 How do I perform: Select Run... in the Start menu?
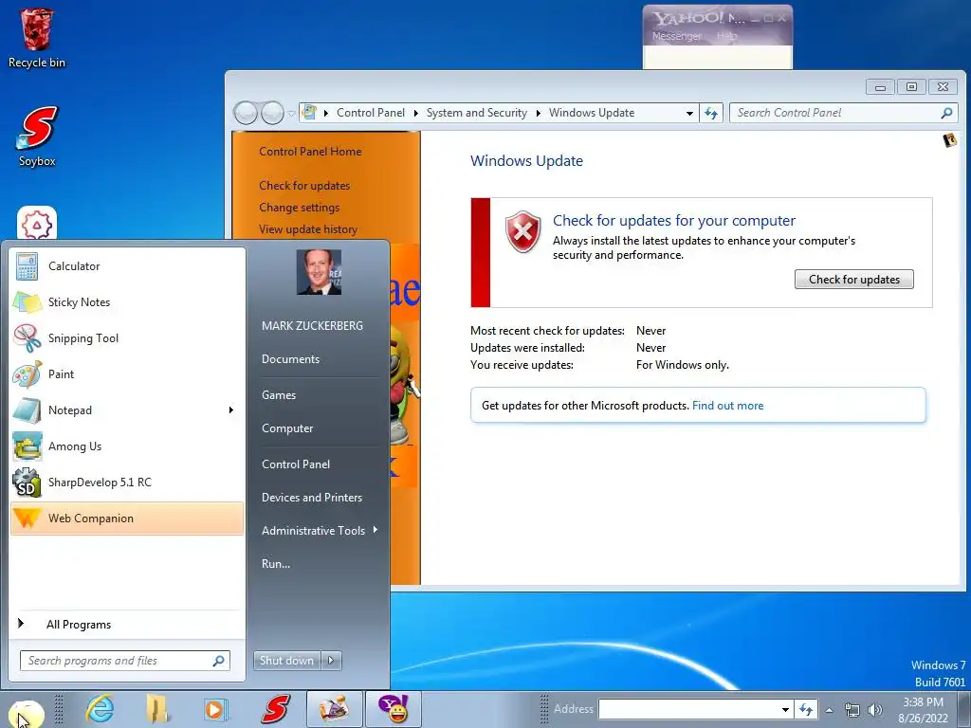276,564
